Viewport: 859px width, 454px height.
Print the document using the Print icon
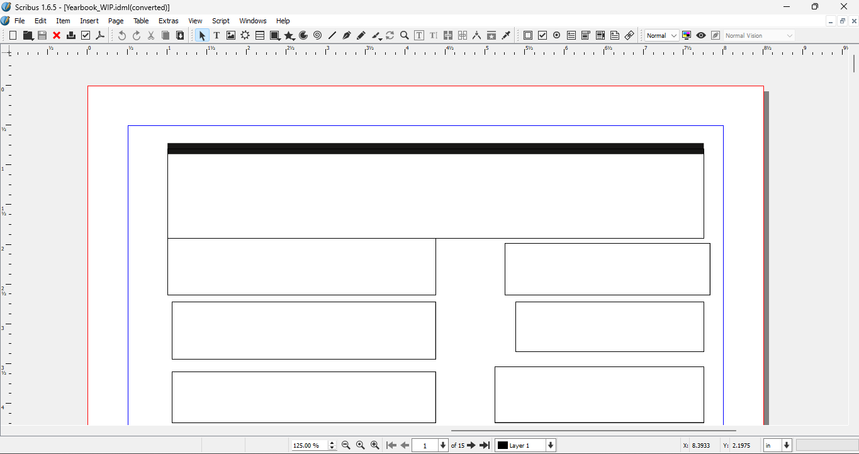(x=71, y=36)
